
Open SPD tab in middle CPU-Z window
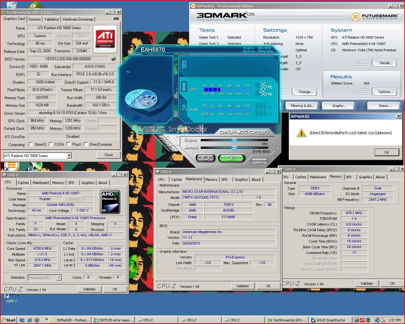pos(225,180)
